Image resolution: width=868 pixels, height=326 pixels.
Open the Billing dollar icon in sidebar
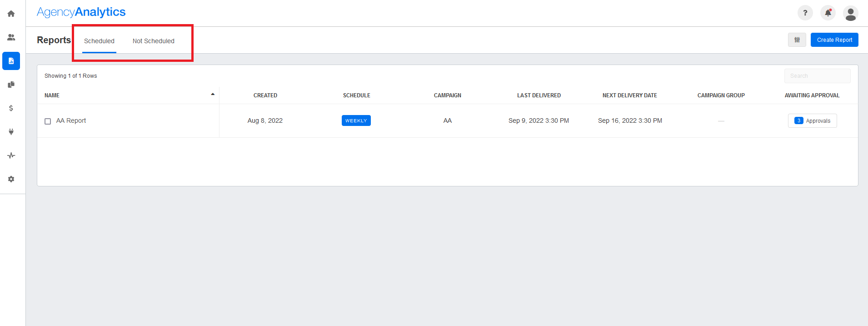[x=11, y=108]
